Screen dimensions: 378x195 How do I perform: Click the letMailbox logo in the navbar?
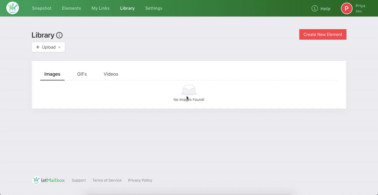(12, 8)
